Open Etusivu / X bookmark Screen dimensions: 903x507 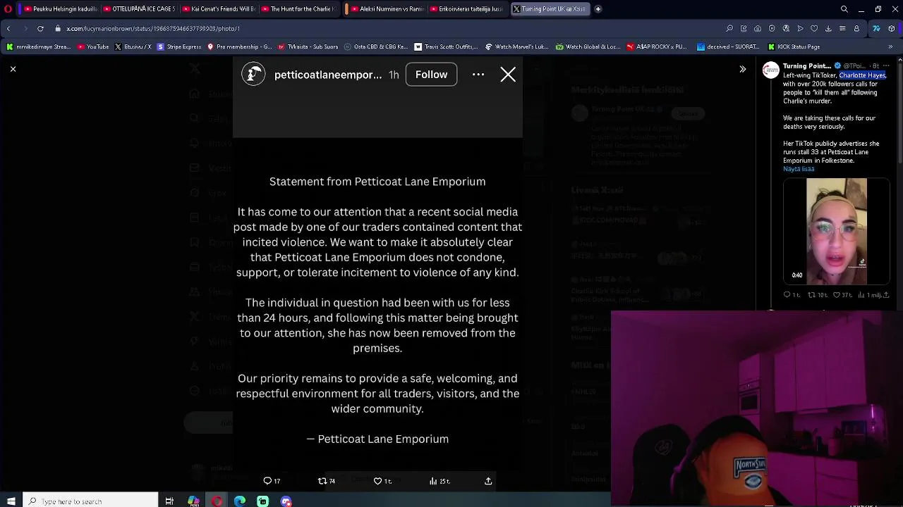pyautogui.click(x=133, y=47)
